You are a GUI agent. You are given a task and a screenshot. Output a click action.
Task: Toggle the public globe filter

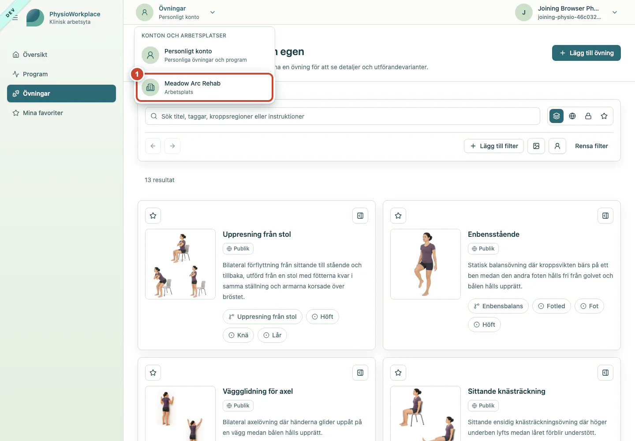click(x=572, y=116)
